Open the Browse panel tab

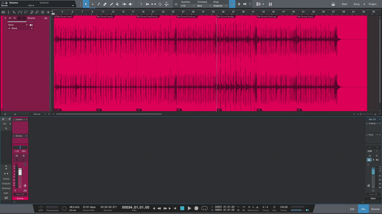[375, 209]
